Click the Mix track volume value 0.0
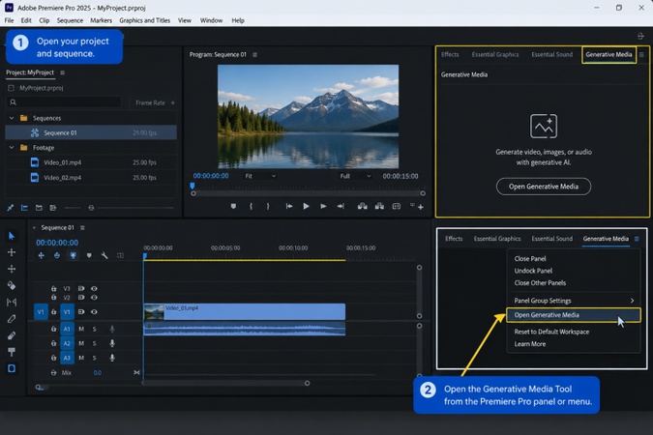653x435 pixels. click(98, 372)
